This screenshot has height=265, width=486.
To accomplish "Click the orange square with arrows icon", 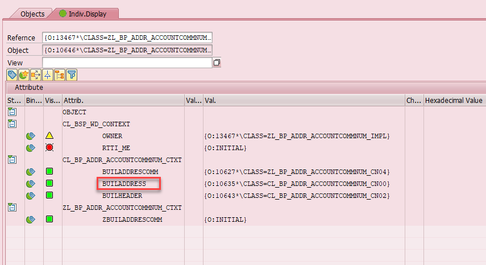I will pos(36,75).
